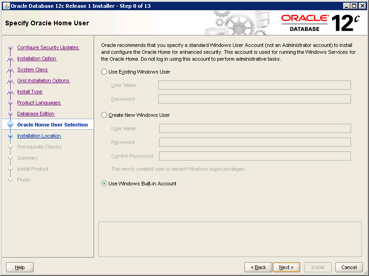The image size is (369, 276).
Task: Jump to Grid Installation Options step
Action: pyautogui.click(x=43, y=80)
